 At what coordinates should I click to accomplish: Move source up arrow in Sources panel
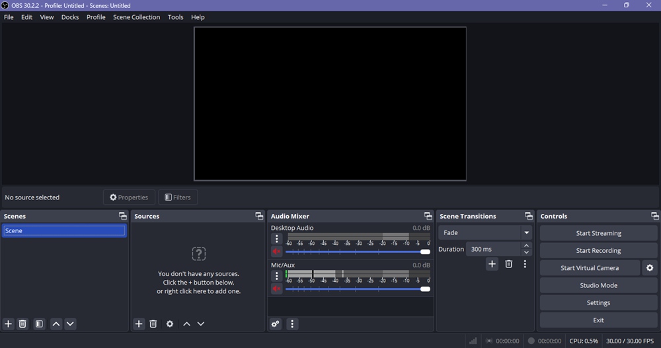(187, 324)
